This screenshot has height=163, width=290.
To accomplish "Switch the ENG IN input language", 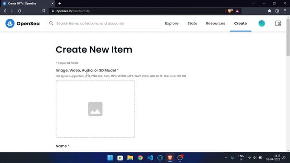I will (x=241, y=158).
